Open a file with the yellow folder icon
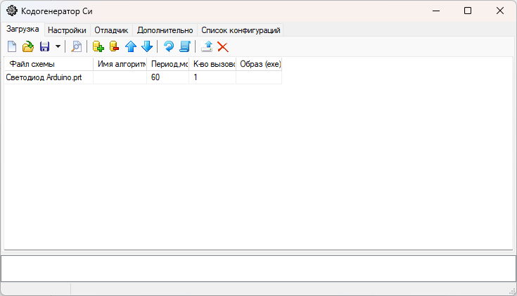 pyautogui.click(x=28, y=47)
